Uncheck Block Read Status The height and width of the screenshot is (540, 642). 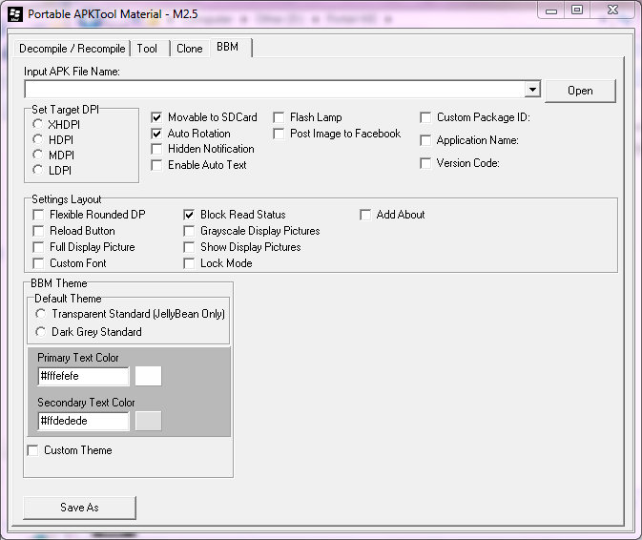(x=189, y=215)
